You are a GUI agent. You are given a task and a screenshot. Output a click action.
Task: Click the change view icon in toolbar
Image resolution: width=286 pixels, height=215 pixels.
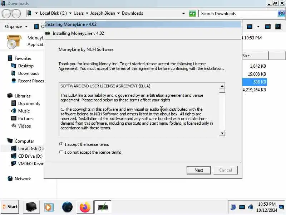coord(249,27)
